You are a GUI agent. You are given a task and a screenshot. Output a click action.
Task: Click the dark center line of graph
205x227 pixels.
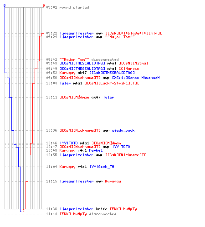tap(23, 108)
